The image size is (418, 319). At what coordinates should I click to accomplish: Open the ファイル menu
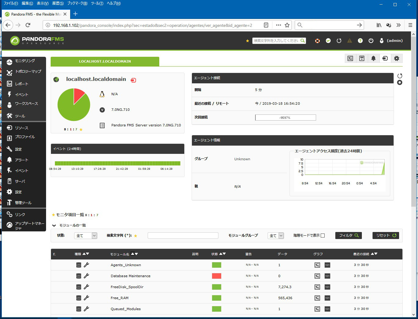11,3
